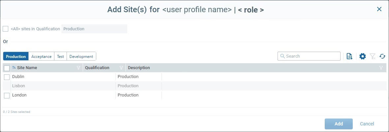
Task: Click the clear filters funnel icon
Action: (x=373, y=56)
